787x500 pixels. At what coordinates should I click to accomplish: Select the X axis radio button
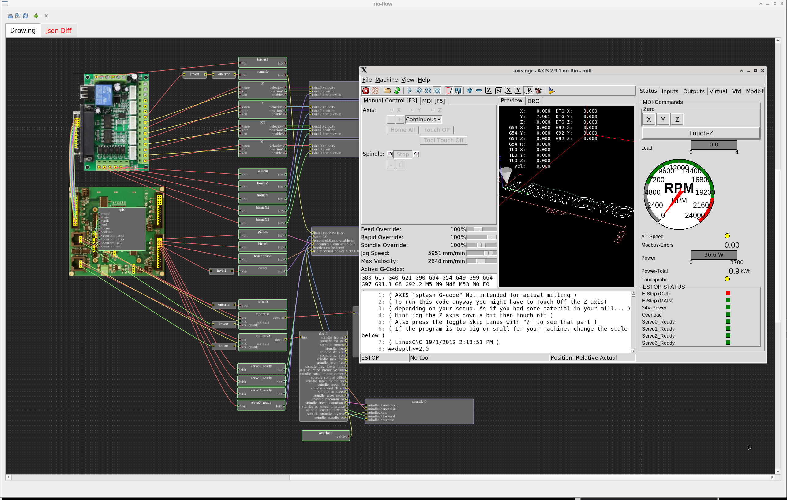click(x=392, y=110)
